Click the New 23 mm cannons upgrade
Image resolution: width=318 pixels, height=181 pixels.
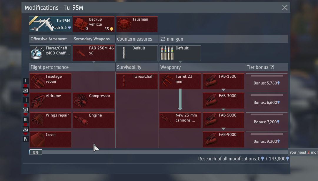(180, 120)
